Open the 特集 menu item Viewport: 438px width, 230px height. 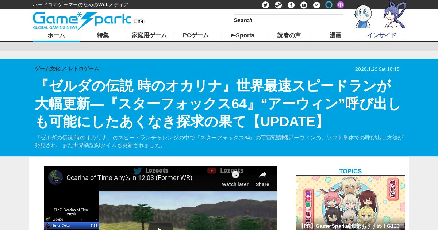103,35
